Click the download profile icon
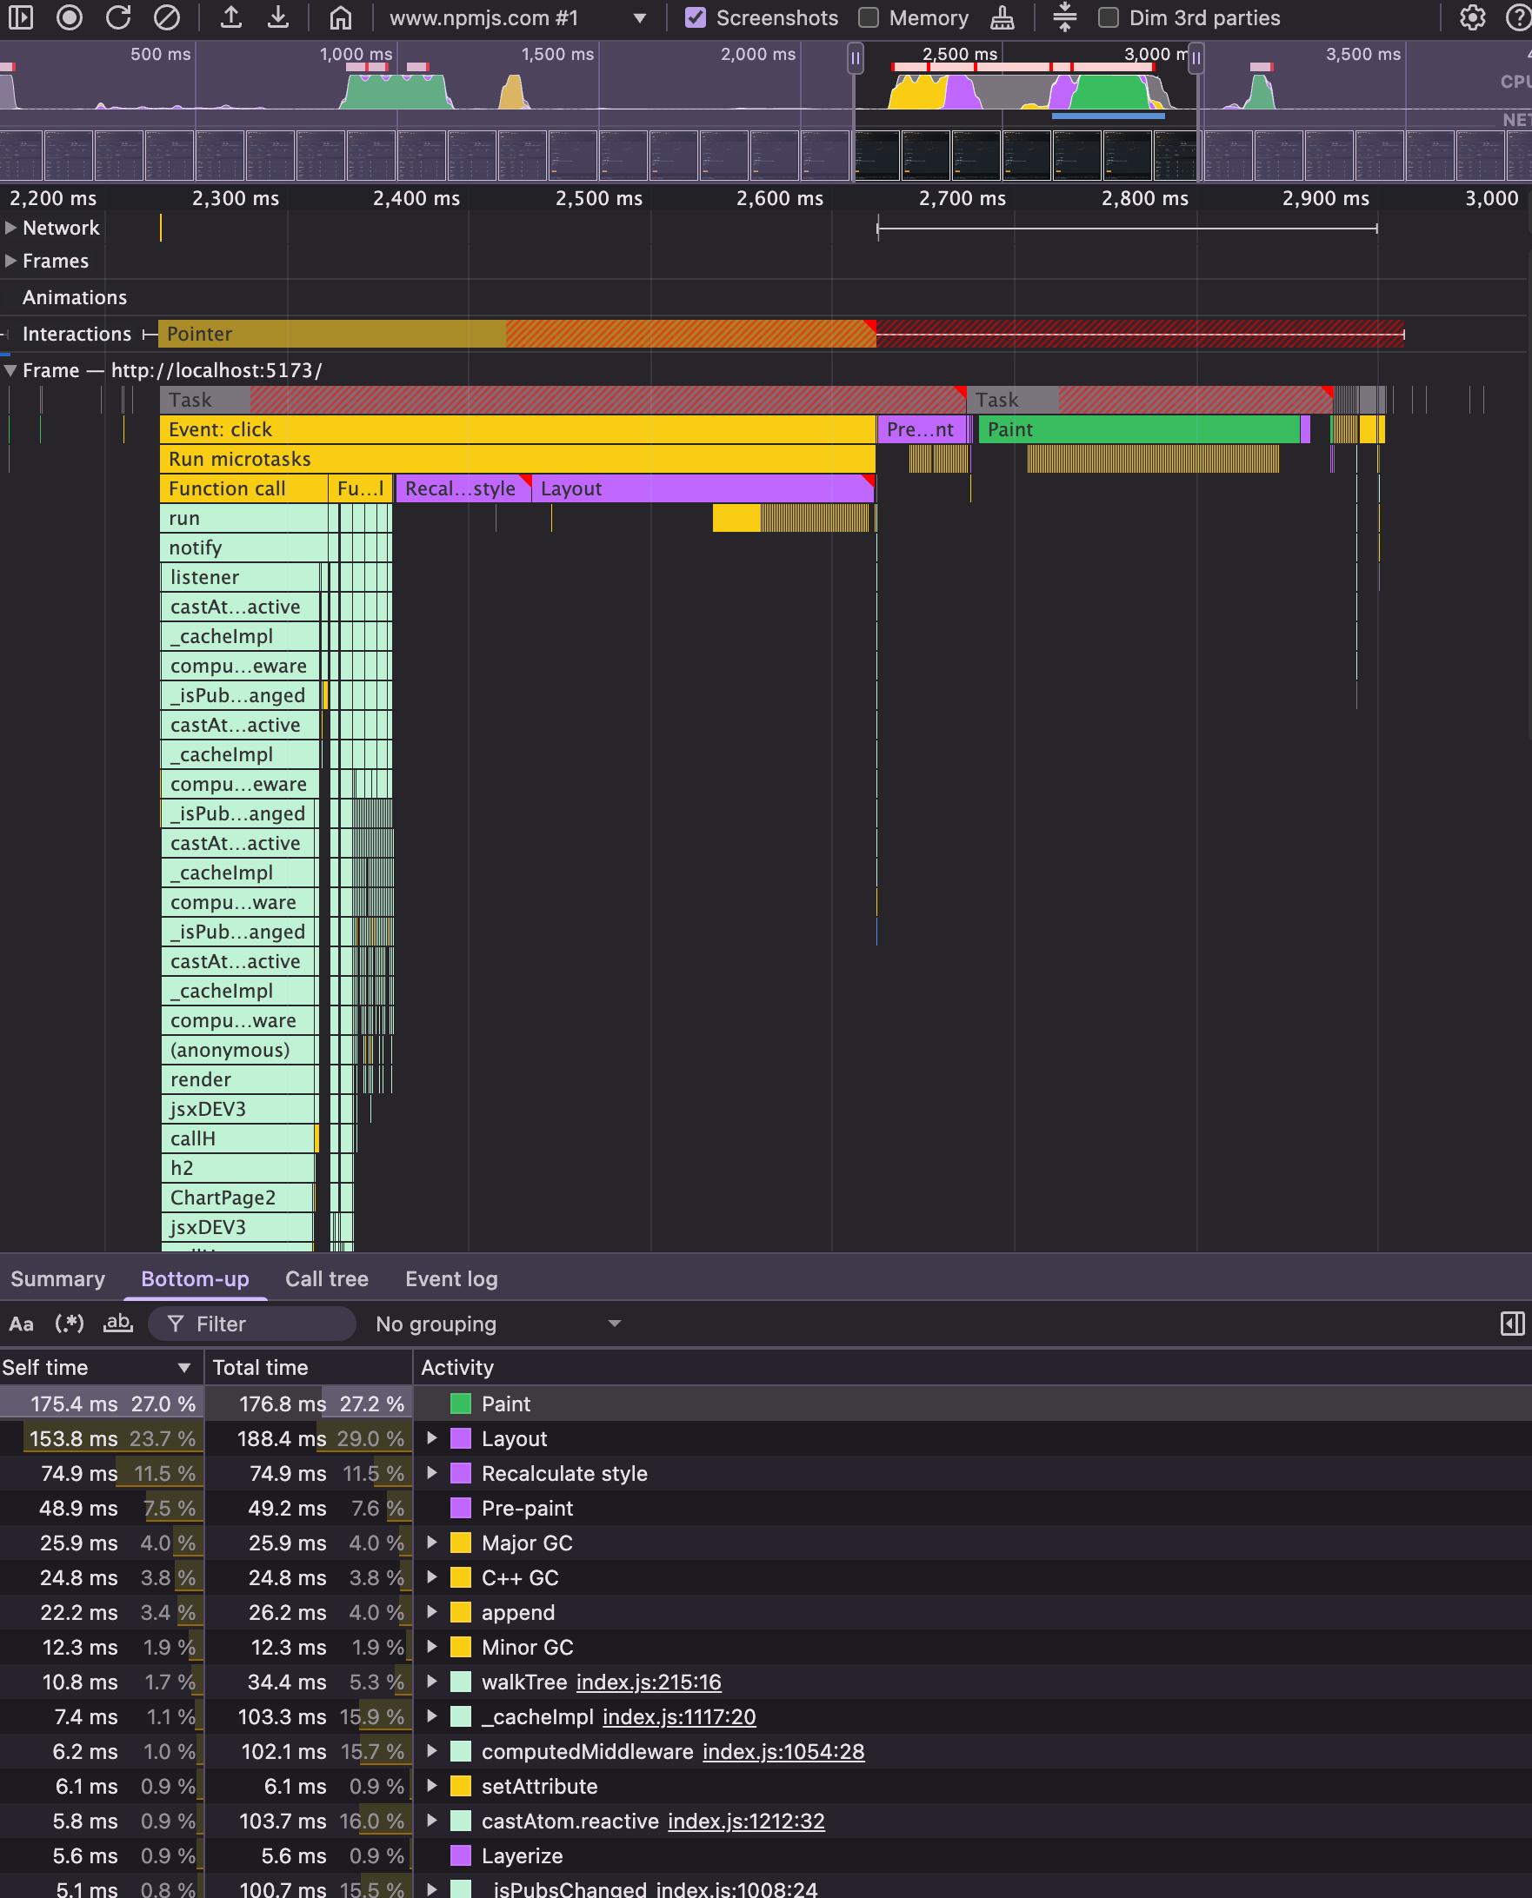Image resolution: width=1532 pixels, height=1898 pixels. (x=278, y=17)
